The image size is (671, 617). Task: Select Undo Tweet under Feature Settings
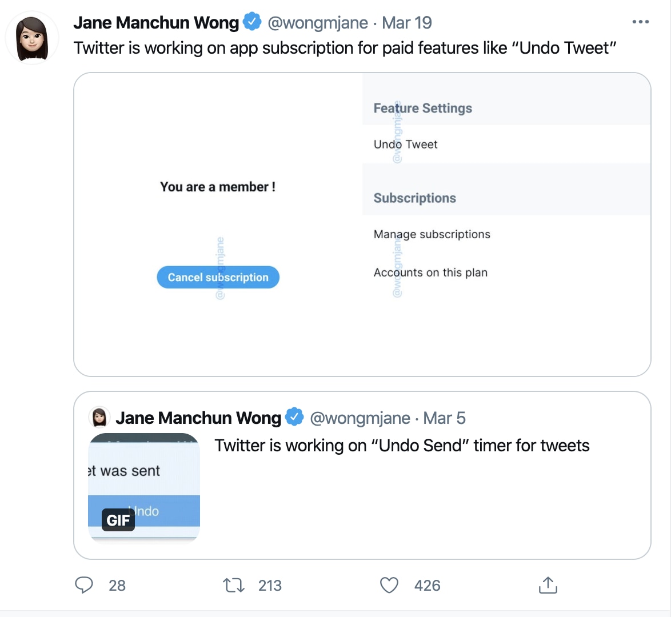(405, 145)
